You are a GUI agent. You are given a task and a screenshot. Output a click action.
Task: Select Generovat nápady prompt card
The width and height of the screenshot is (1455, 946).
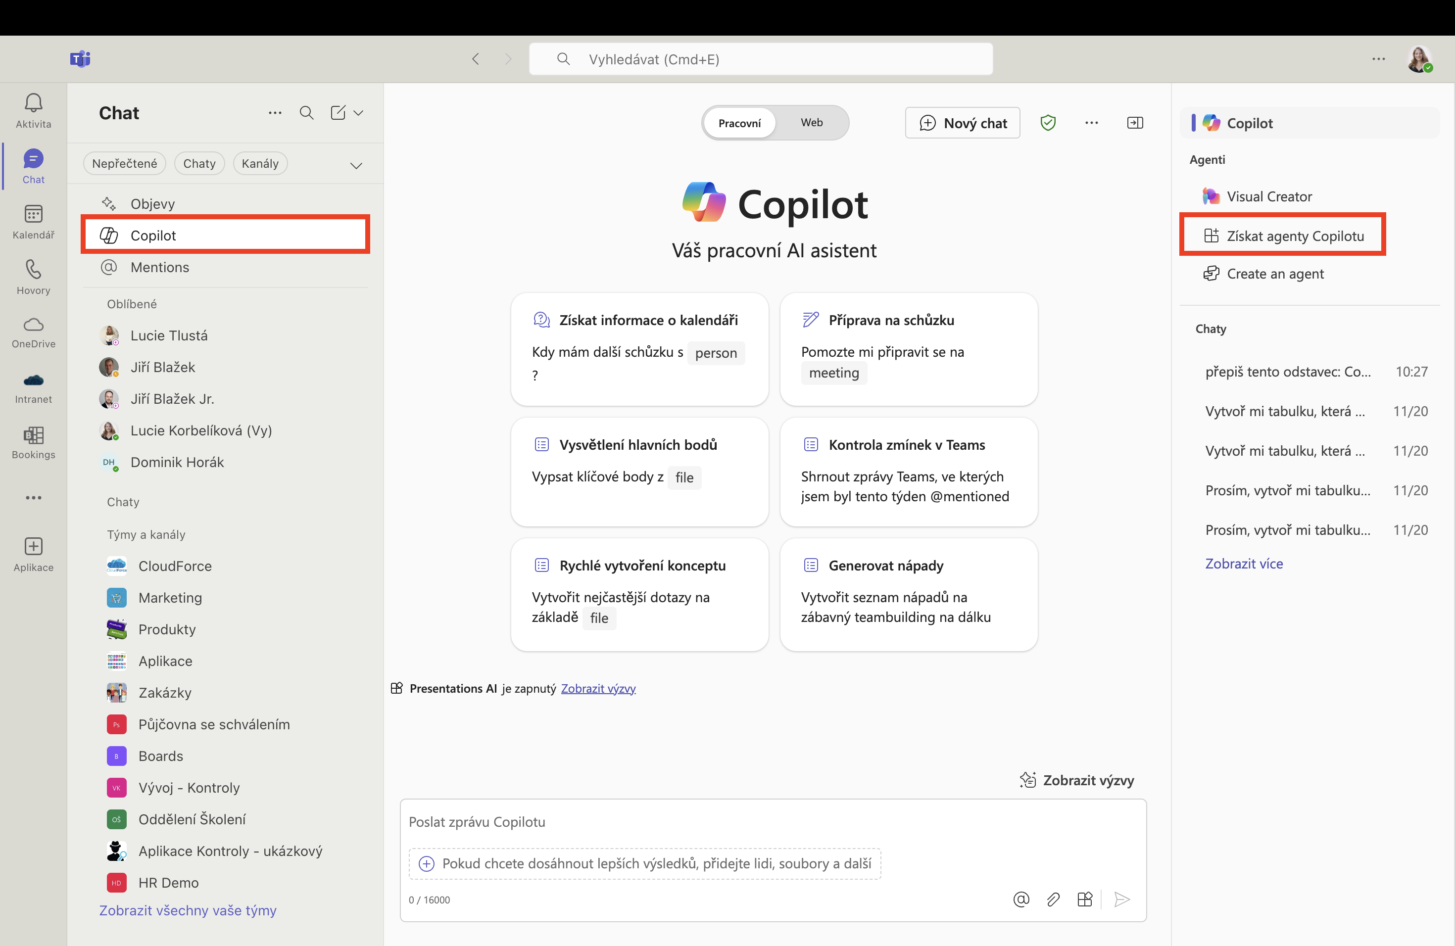pos(909,595)
